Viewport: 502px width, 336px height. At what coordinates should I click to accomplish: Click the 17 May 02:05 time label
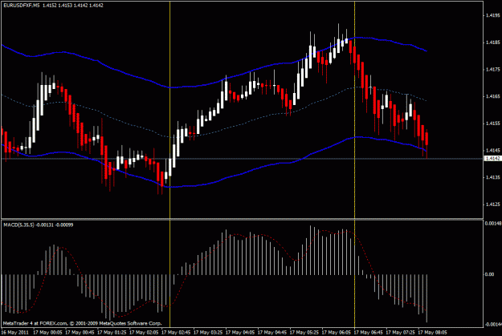point(144,333)
